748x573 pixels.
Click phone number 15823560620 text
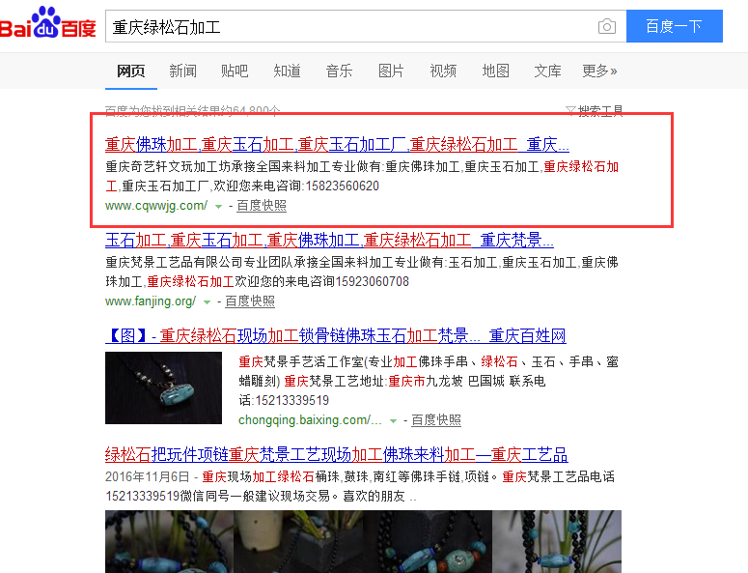coord(342,186)
